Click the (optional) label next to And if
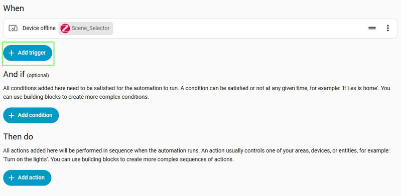The height and width of the screenshot is (196, 401). [38, 75]
